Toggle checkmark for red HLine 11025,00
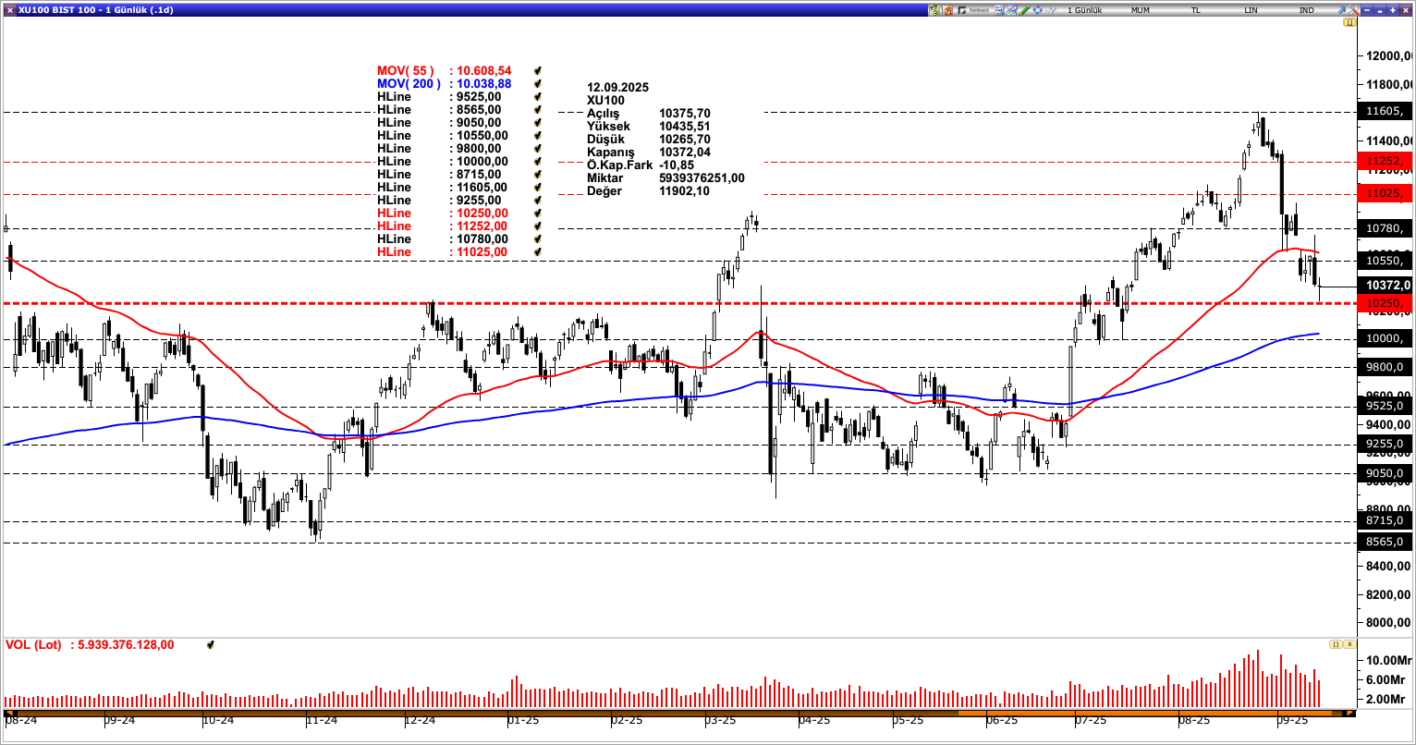Image resolution: width=1416 pixels, height=745 pixels. click(537, 252)
